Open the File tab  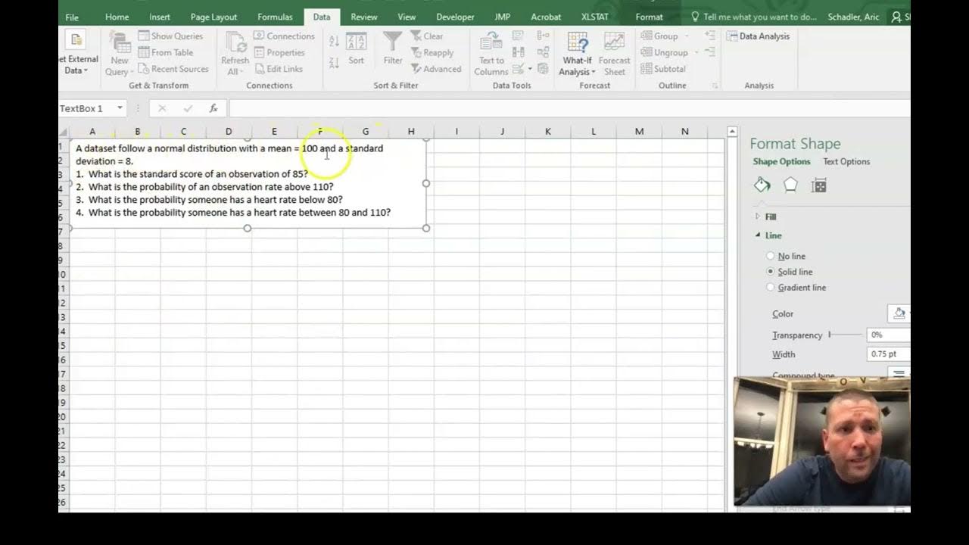(72, 17)
